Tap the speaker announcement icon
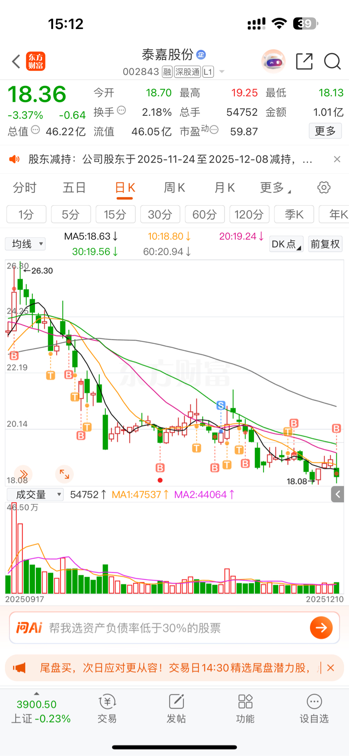The width and height of the screenshot is (349, 756). pyautogui.click(x=15, y=159)
